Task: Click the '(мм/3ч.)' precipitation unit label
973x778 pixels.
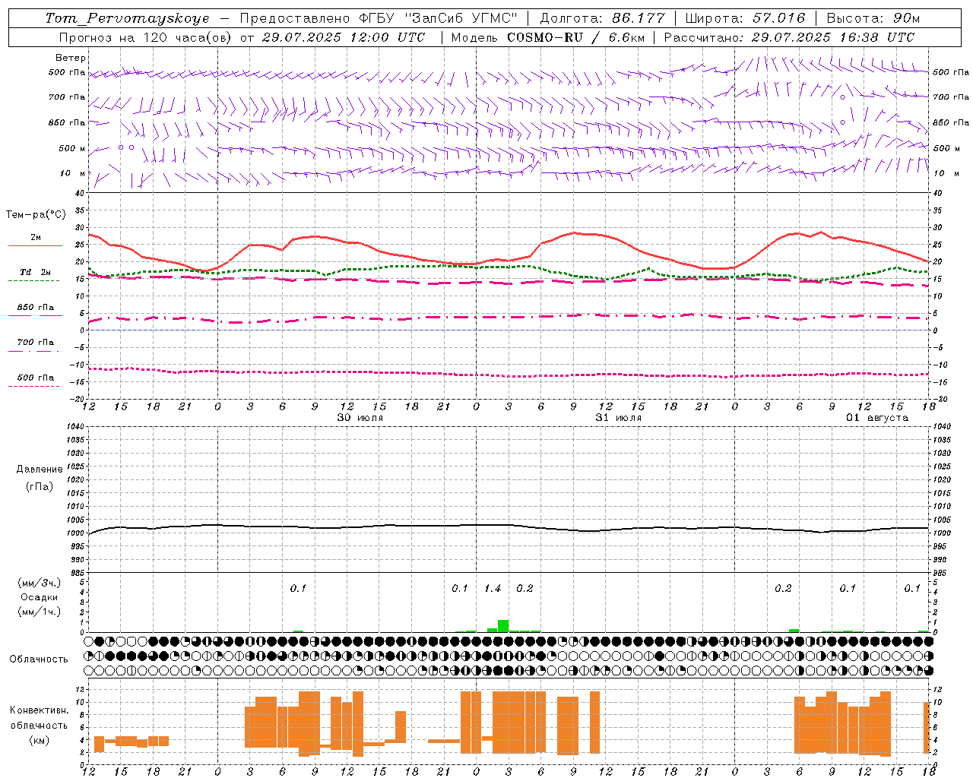Action: tap(40, 583)
